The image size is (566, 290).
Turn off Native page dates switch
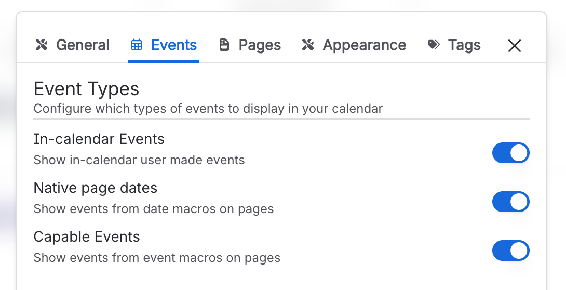[510, 202]
